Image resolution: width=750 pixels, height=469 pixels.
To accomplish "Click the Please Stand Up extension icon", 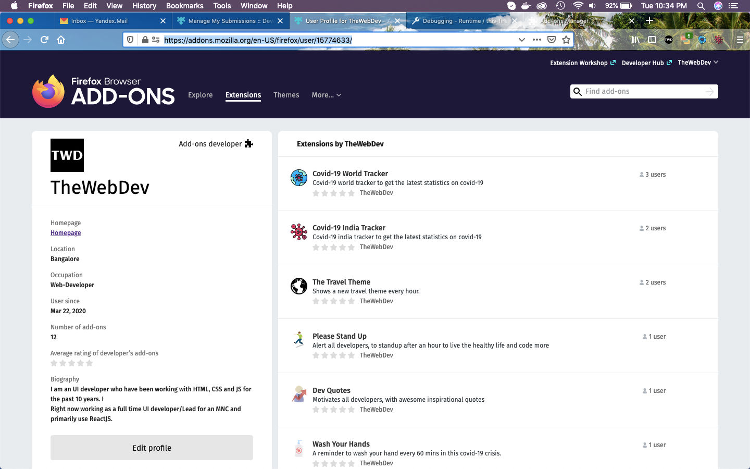I will click(x=299, y=340).
